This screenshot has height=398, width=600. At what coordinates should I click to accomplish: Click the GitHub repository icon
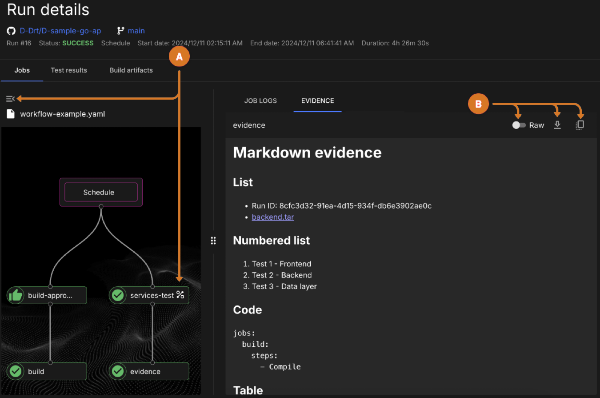point(11,31)
